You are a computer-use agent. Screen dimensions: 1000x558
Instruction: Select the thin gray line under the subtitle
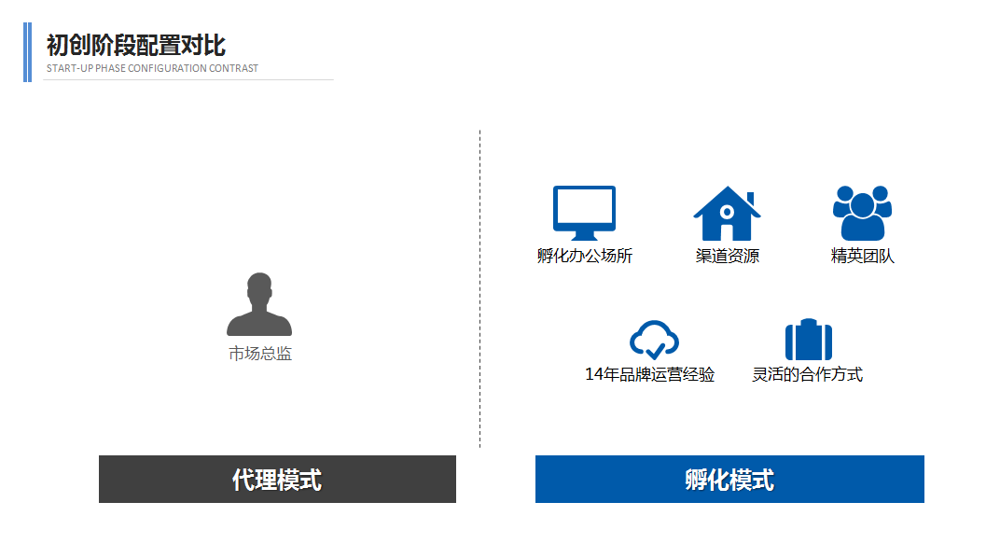point(188,80)
